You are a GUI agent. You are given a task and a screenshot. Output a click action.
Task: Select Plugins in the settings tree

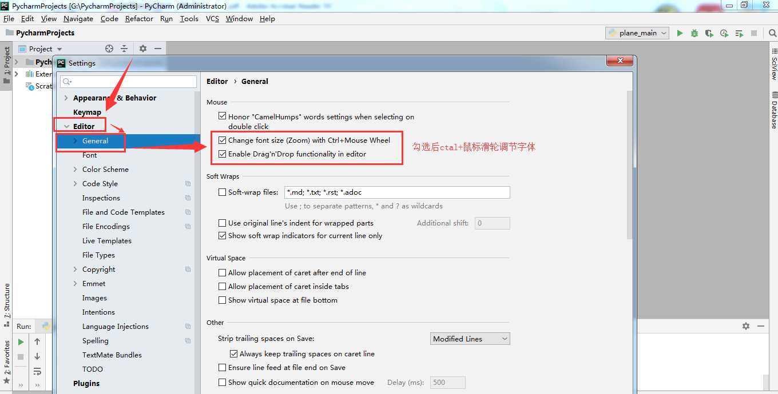tap(86, 384)
